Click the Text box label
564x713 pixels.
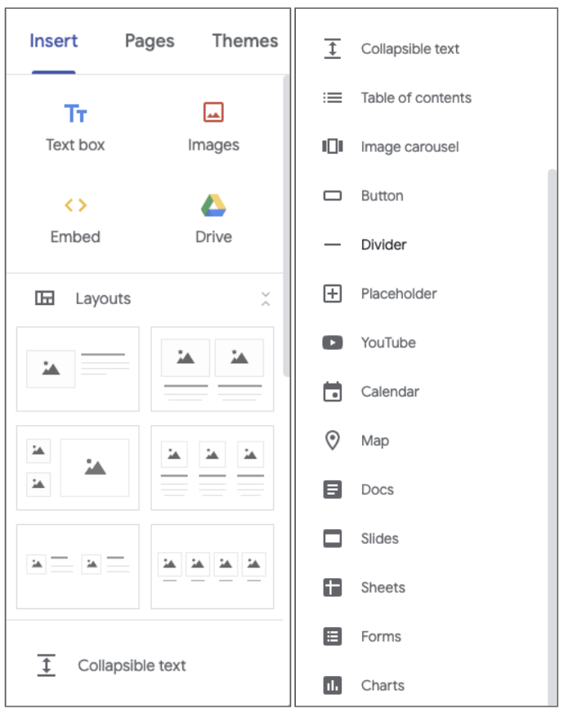[x=75, y=145]
